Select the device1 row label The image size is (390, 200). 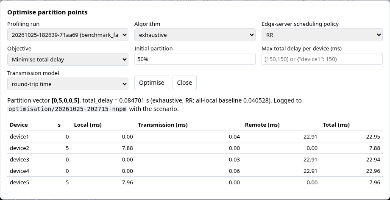tap(19, 136)
